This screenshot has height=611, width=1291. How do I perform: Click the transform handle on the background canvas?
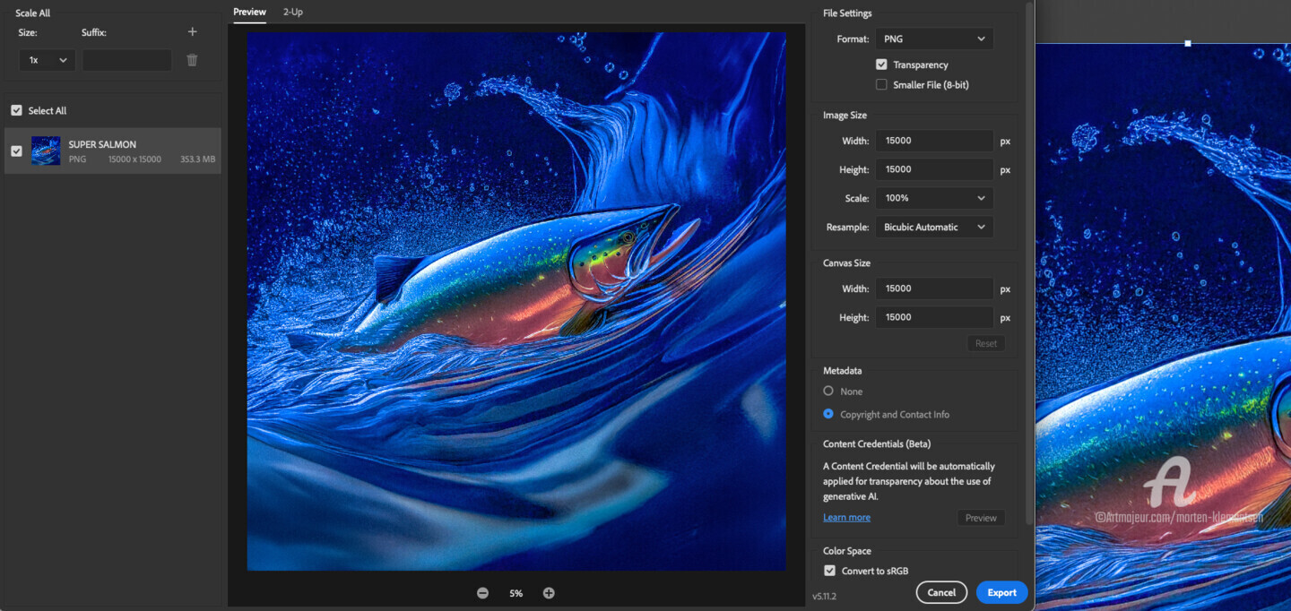point(1188,43)
